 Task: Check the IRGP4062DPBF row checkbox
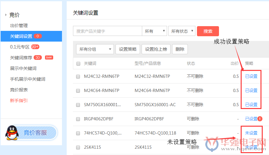[78, 119]
